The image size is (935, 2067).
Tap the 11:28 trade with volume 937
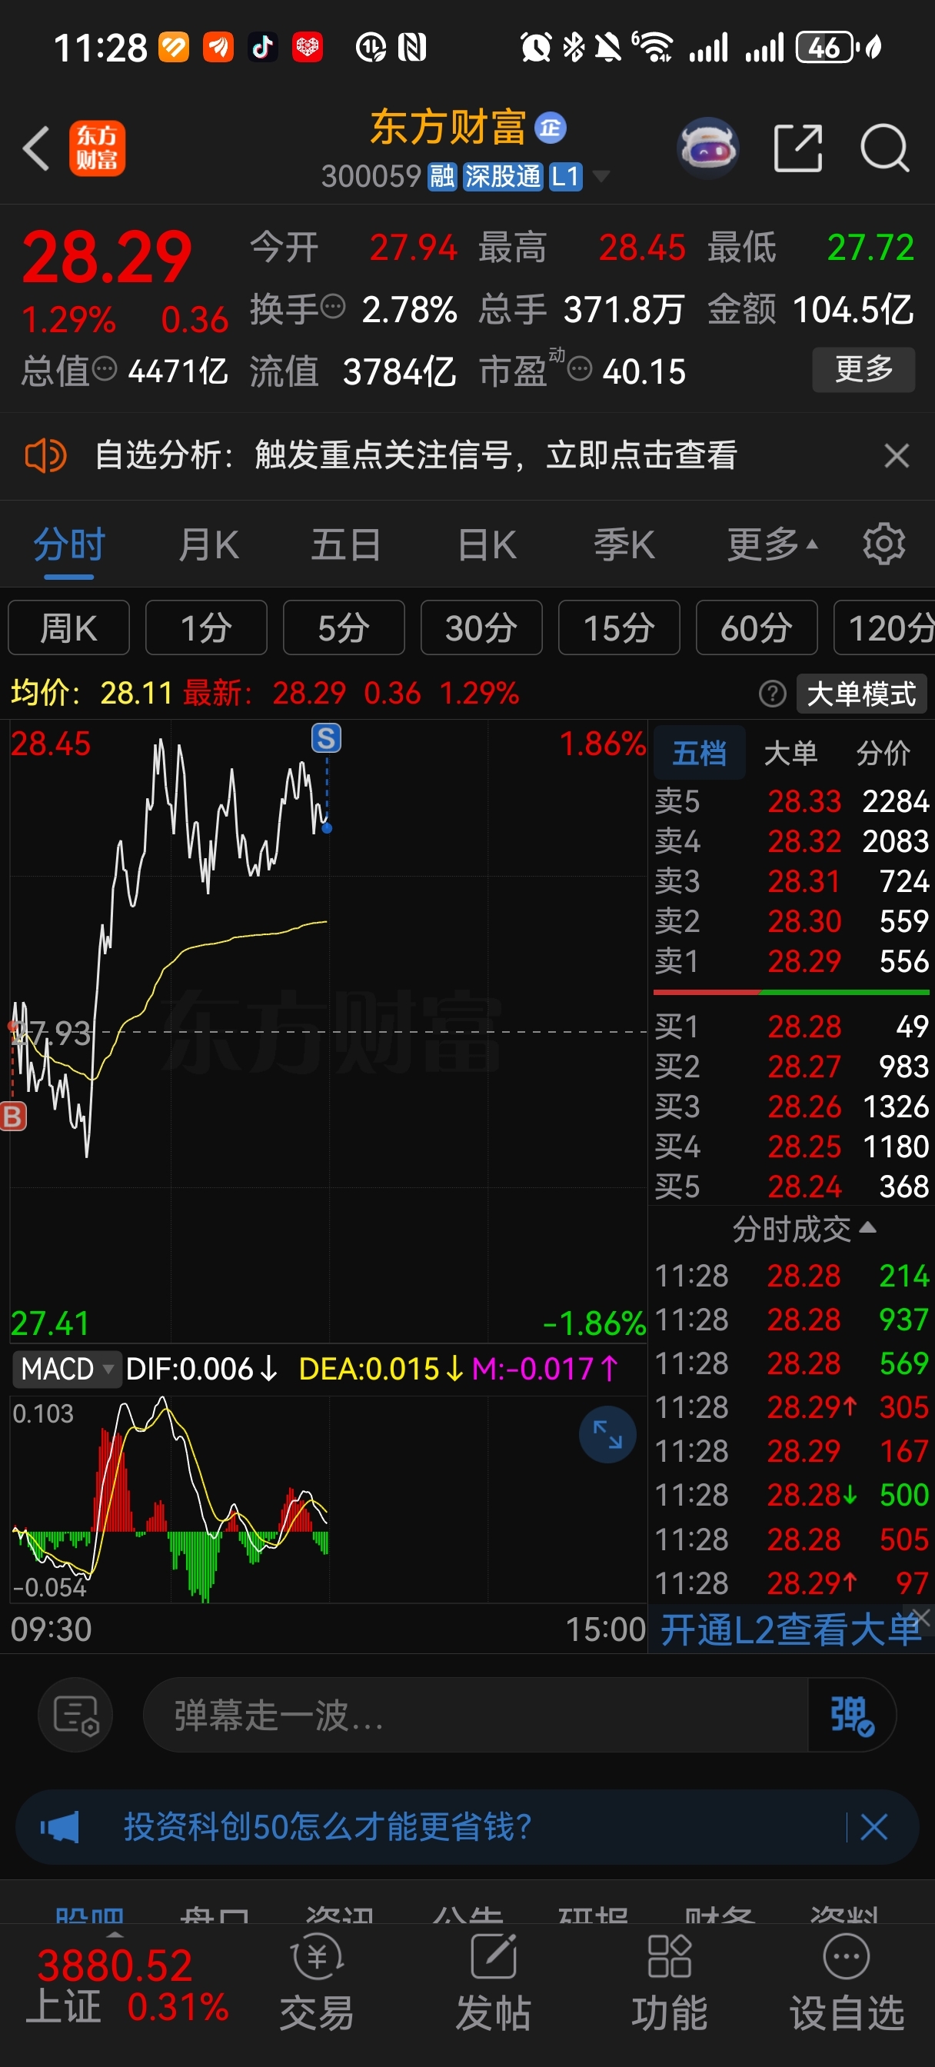(x=791, y=1320)
